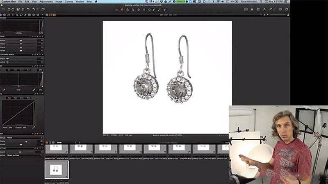The width and height of the screenshot is (328, 184).
Task: Switch Levels to the Red channel tab
Action: point(16,70)
